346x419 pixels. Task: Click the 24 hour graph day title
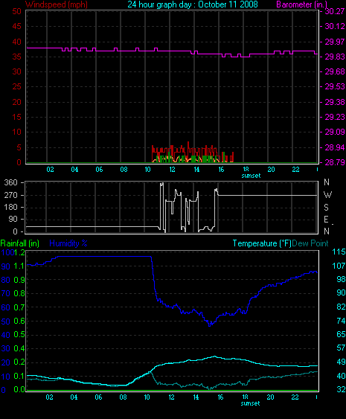(x=193, y=4)
